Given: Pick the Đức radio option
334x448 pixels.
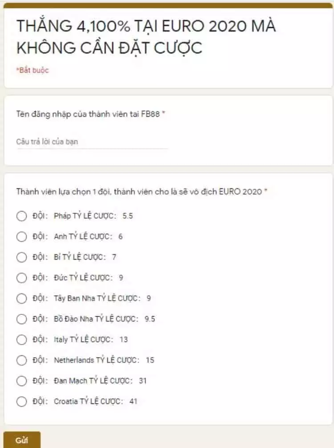Looking at the screenshot, I should (x=21, y=278).
